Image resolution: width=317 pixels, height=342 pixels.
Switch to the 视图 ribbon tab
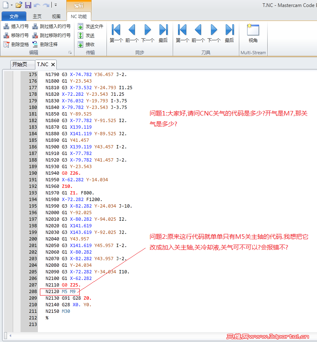pos(56,16)
